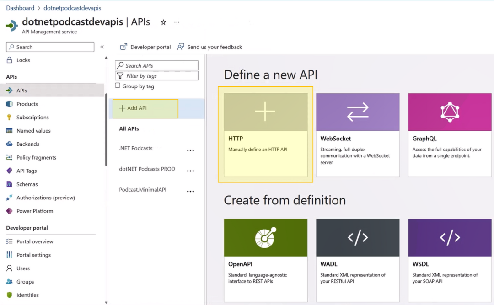Click the dotnetpodcastdevapis breadcrumb link

point(72,8)
